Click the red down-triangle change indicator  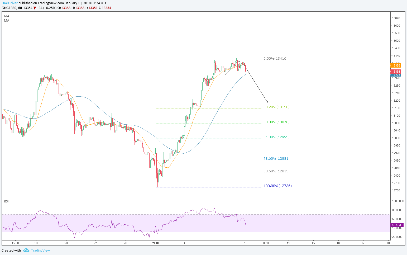(35, 8)
